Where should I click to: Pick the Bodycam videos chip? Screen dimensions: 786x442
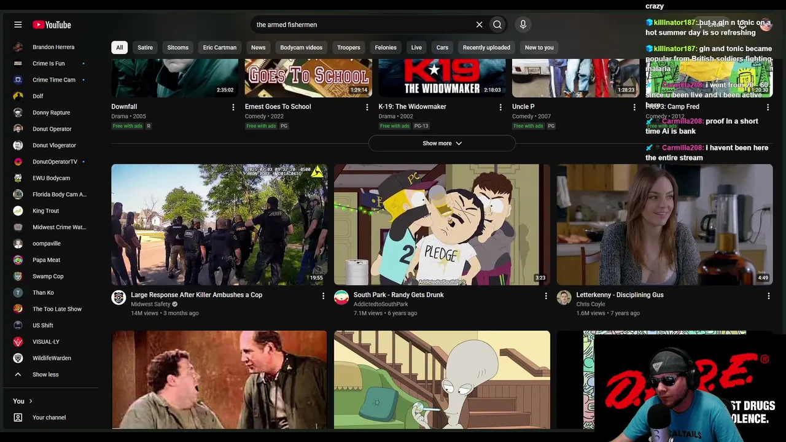[x=302, y=47]
